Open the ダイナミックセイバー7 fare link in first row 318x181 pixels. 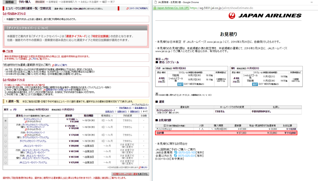(33, 119)
